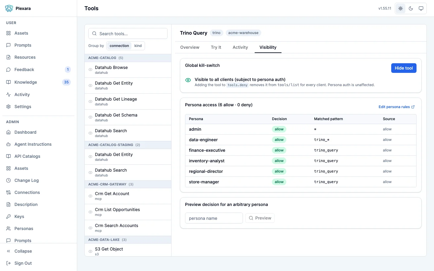Select the Visibility tab

268,47
